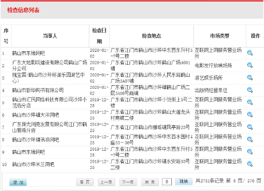Click the 共2751条记录 record count text
This screenshot has height=191, width=264.
210,181
